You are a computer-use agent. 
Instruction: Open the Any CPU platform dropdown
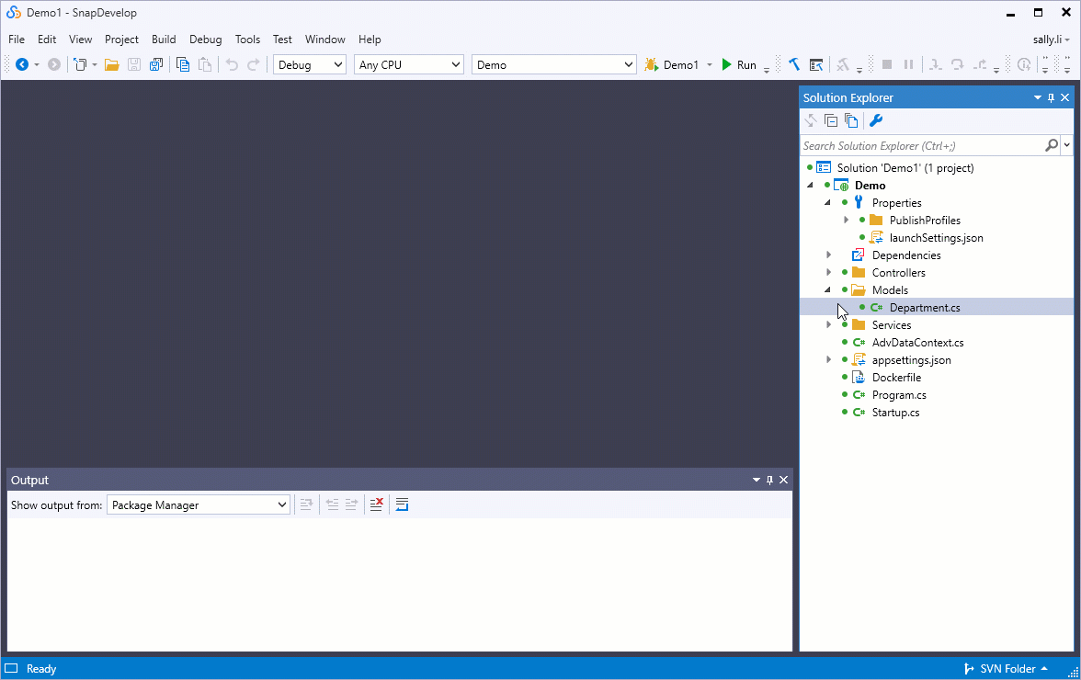tap(409, 64)
